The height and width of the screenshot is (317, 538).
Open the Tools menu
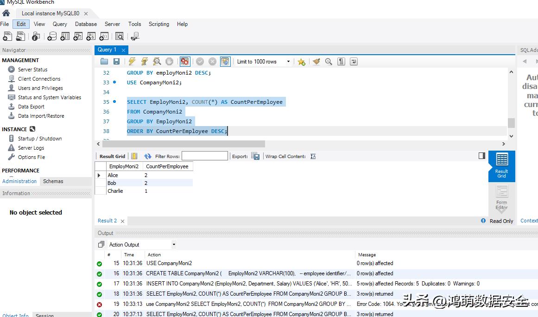tap(134, 24)
